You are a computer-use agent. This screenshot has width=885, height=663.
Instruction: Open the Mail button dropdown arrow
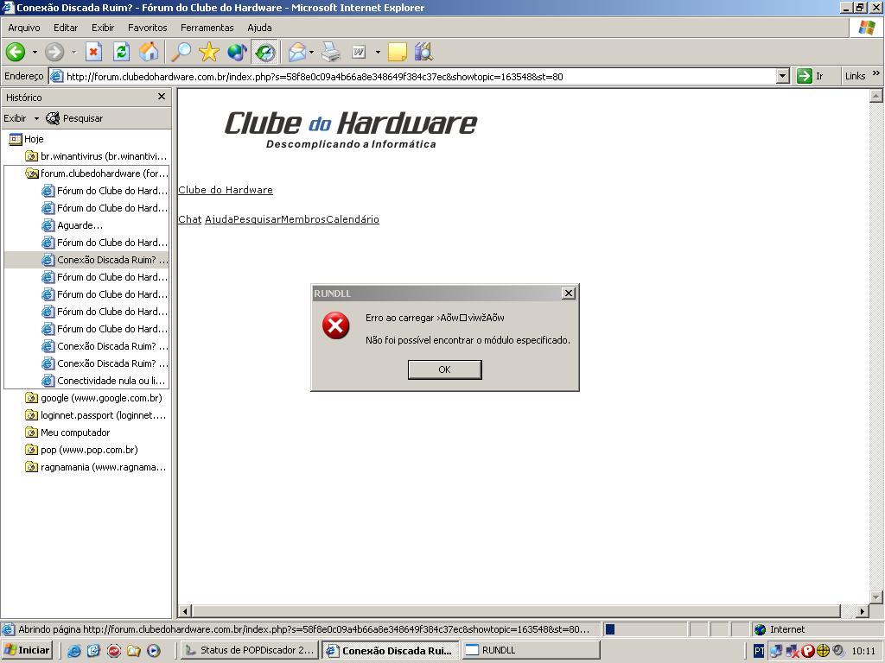pyautogui.click(x=311, y=53)
